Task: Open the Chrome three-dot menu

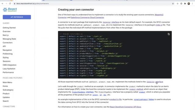Action: click(192, 4)
